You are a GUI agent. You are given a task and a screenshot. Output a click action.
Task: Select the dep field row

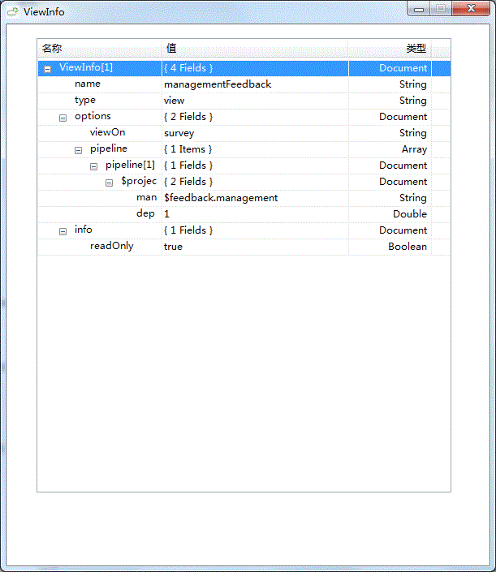244,213
